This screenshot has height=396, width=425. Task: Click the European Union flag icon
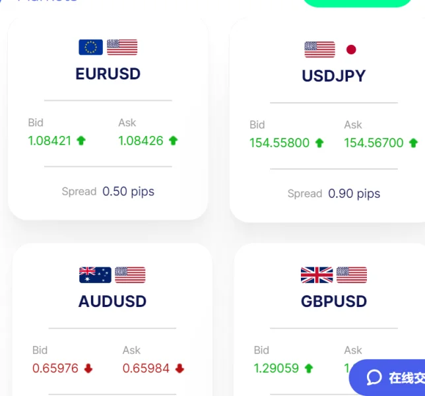91,47
